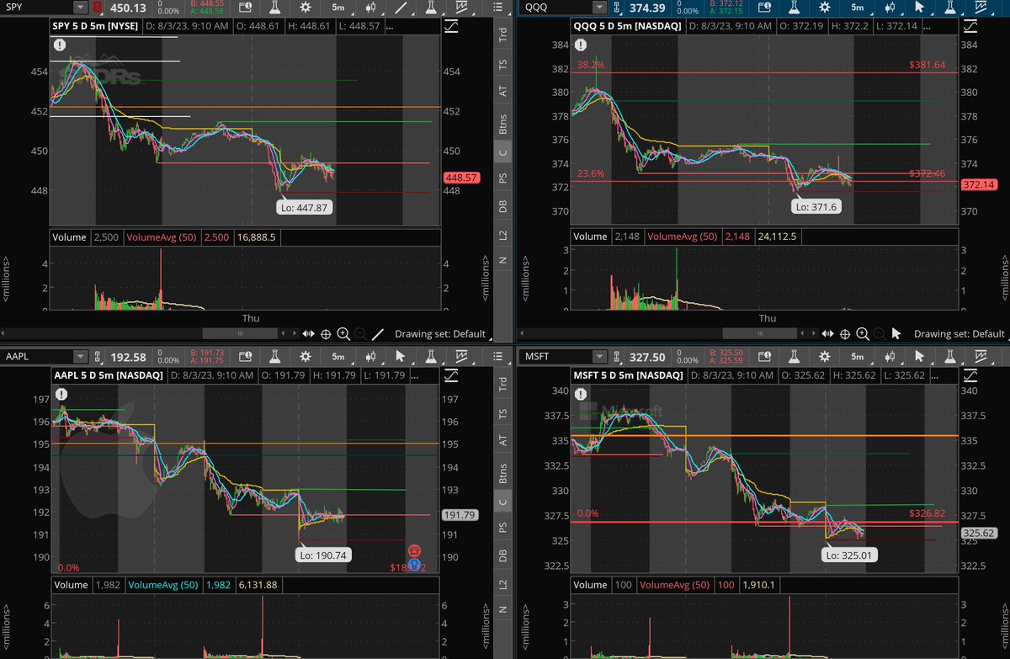
Task: Click the time axis scroll thumb below QQQ chart
Action: tap(759, 333)
